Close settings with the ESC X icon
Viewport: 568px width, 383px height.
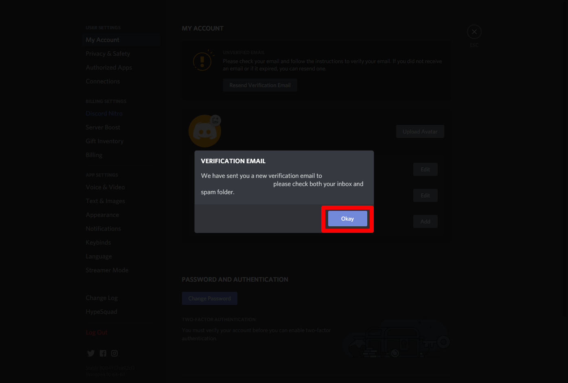[x=474, y=32]
